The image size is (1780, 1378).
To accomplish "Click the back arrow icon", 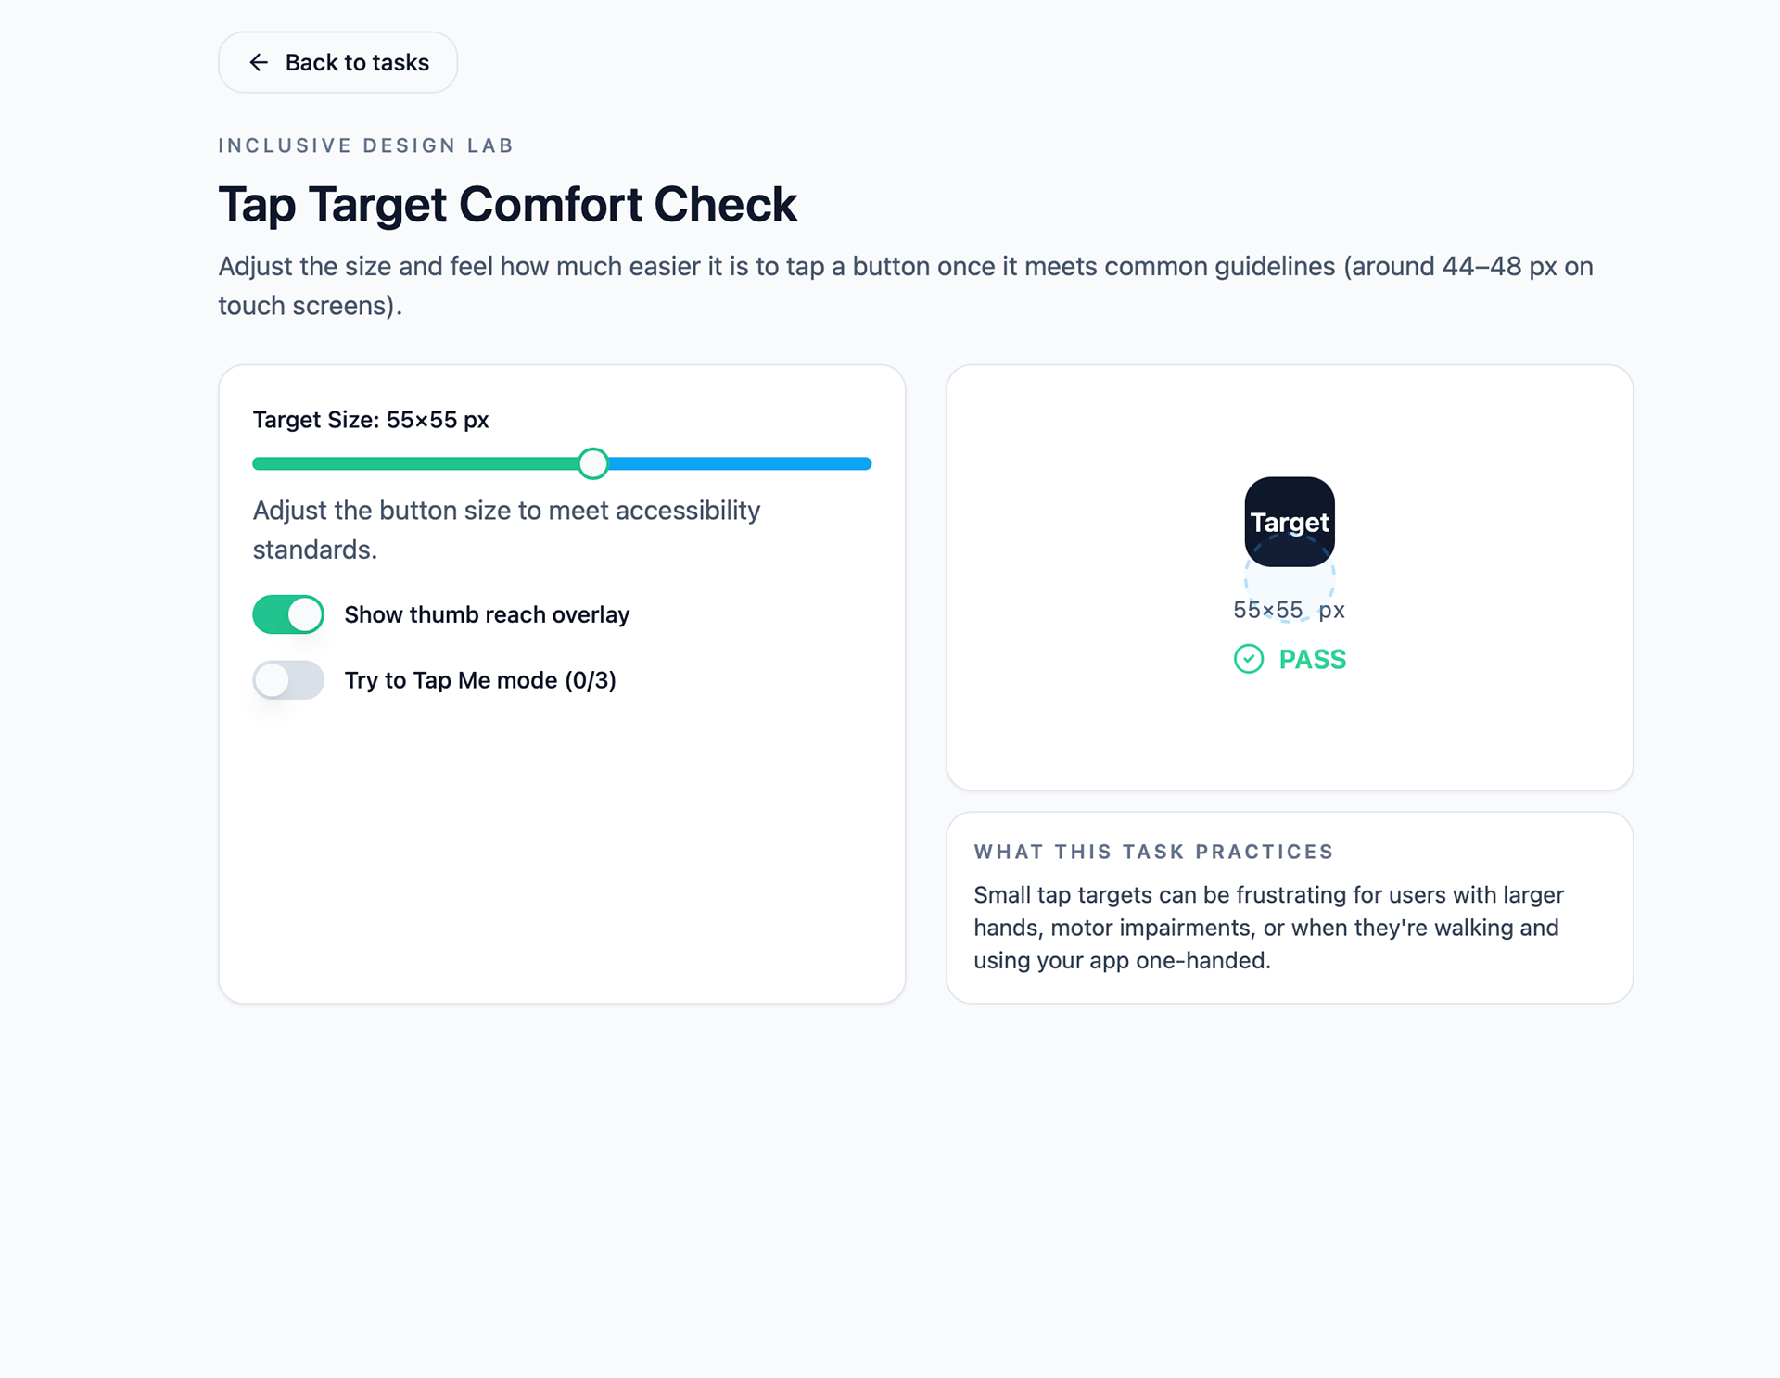I will pyautogui.click(x=259, y=62).
